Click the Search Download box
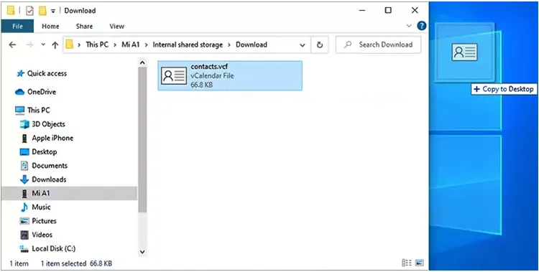This screenshot has height=272, width=539. point(378,44)
